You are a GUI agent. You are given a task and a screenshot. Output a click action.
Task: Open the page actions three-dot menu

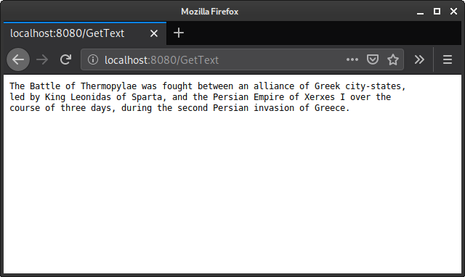tap(352, 59)
